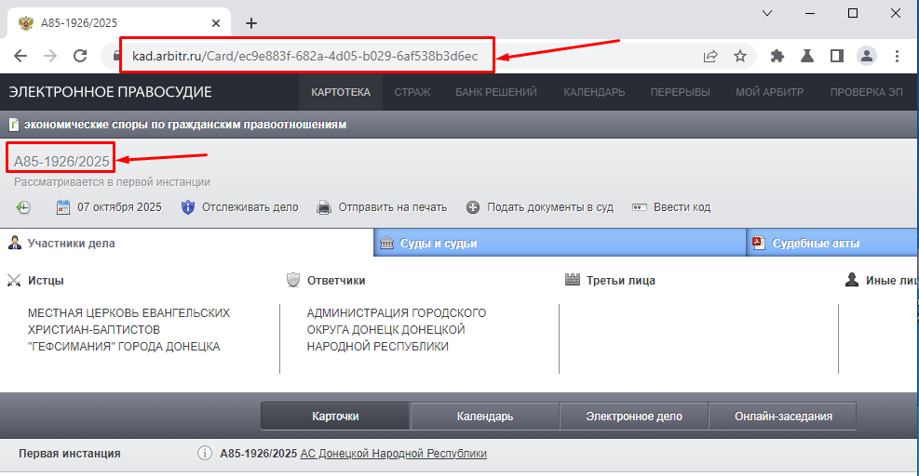Click the info icon next to А85-1926/2025 row
919x476 pixels.
tap(205, 454)
